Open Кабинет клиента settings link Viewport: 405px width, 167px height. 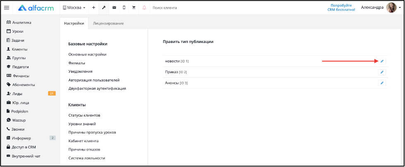click(84, 141)
